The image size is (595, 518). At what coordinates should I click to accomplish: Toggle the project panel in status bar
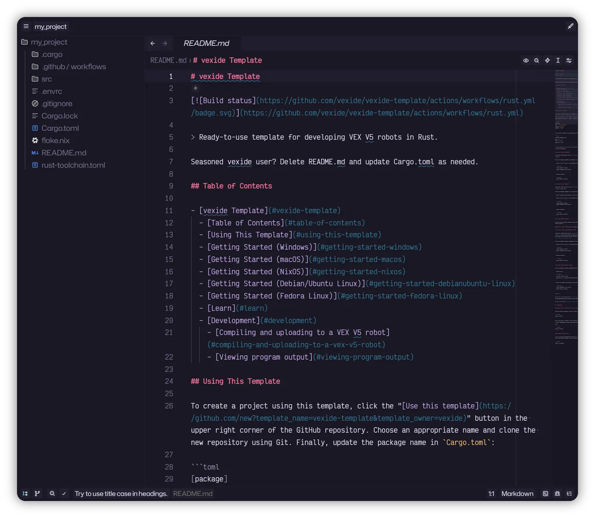[25, 493]
